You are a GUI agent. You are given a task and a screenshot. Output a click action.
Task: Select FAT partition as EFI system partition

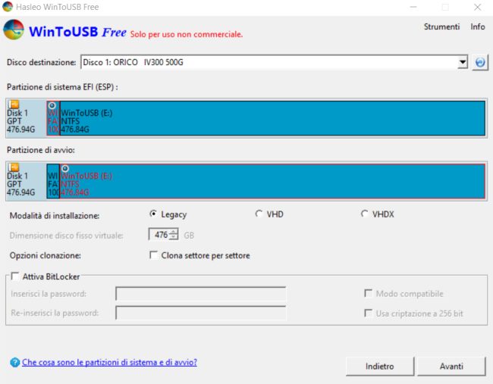tap(53, 118)
